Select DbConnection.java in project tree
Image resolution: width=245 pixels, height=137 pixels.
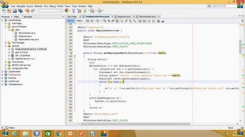click(27, 33)
